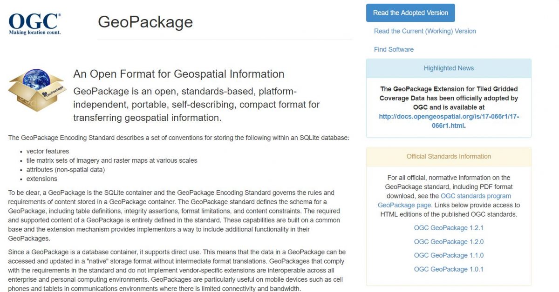Click the OGC logo

pyautogui.click(x=35, y=23)
